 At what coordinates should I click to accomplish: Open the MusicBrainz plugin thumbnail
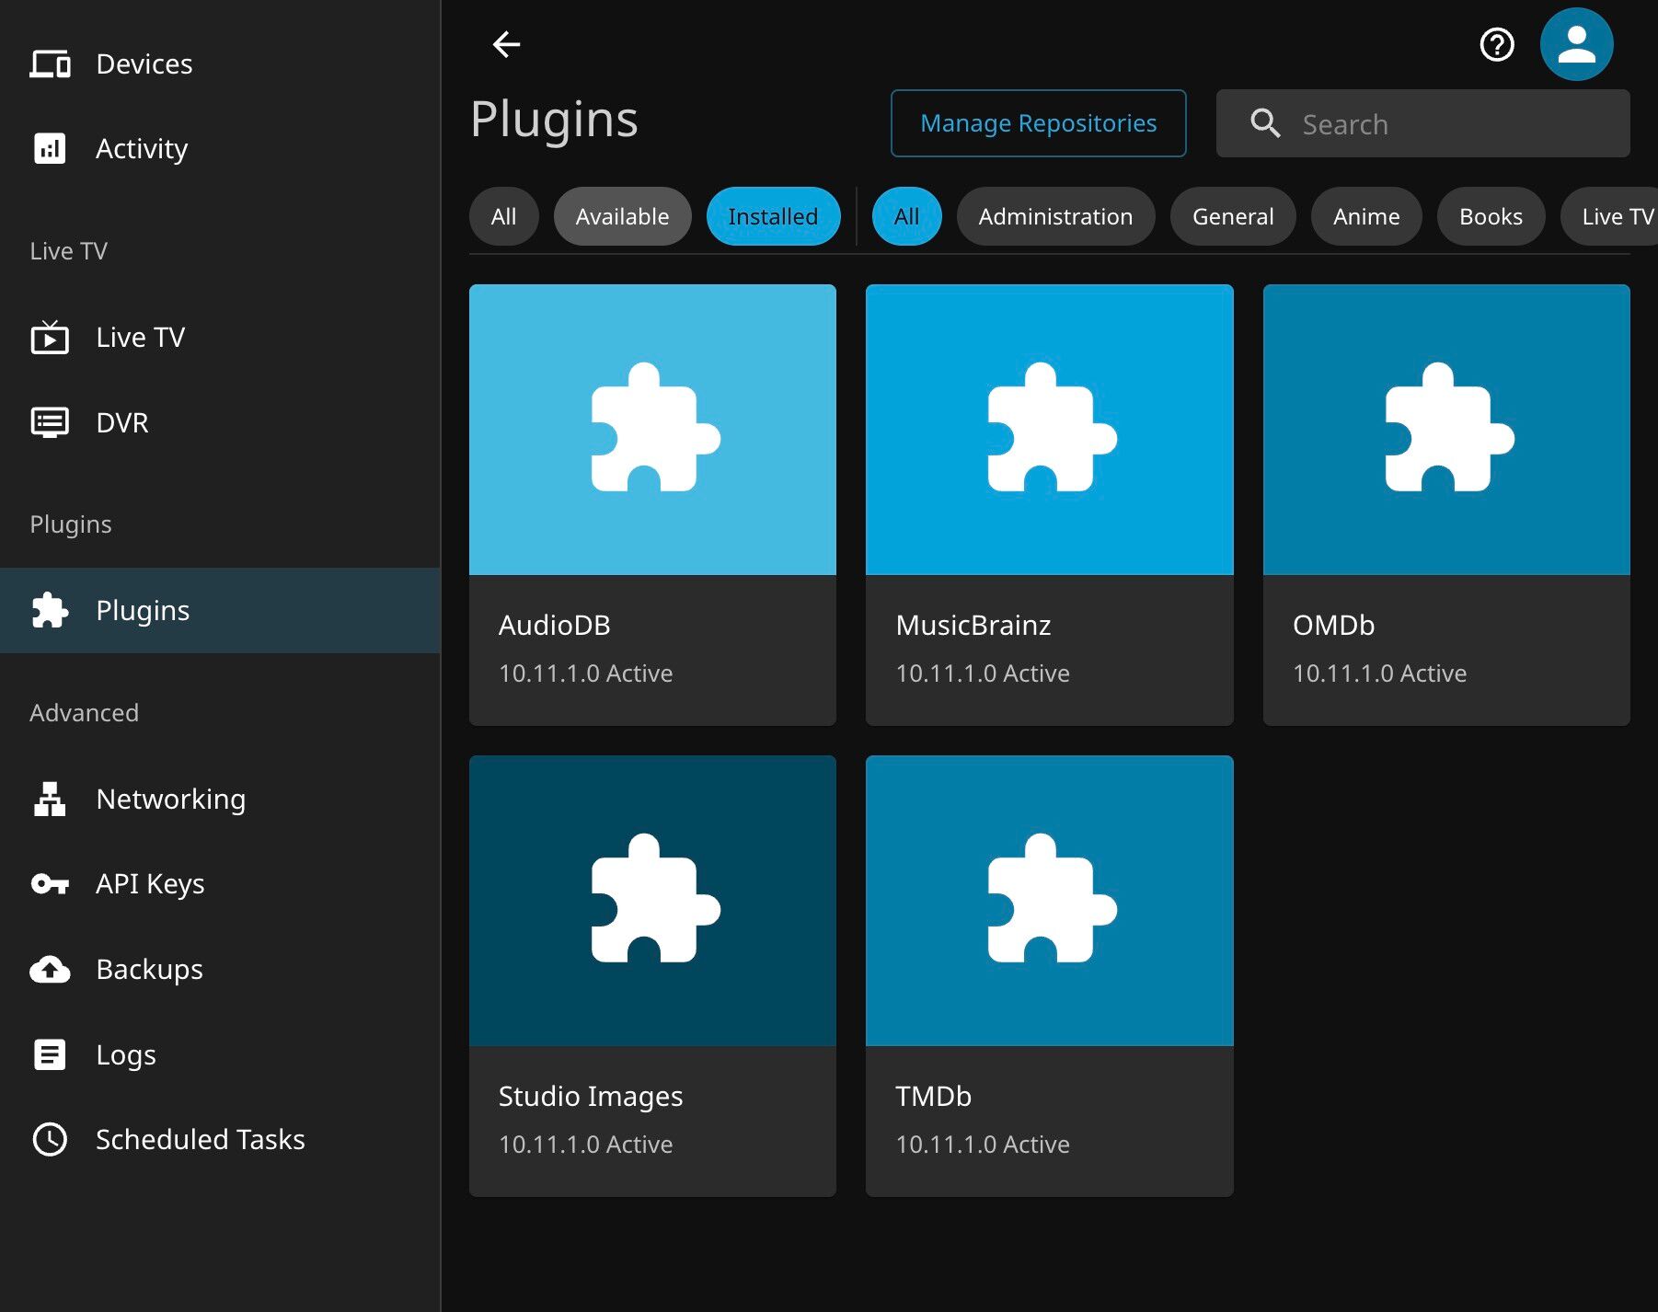[x=1049, y=430]
